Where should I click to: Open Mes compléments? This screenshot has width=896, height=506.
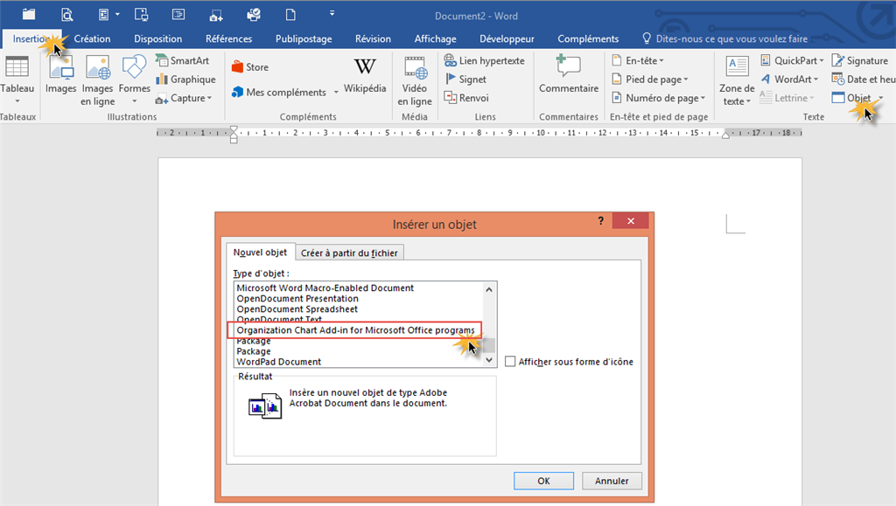coord(279,92)
